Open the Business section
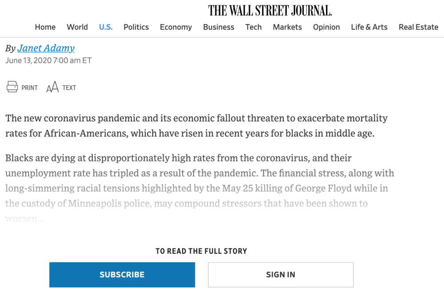444x295 pixels. pyautogui.click(x=218, y=27)
